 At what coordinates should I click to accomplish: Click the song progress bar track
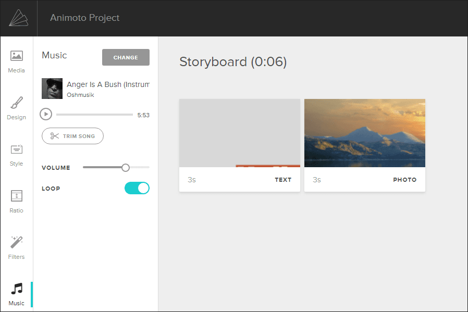click(x=94, y=115)
